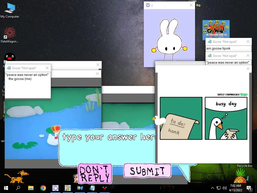
Task: Click the Pingu penguin desktop icon
Action: pyautogui.click(x=10, y=57)
